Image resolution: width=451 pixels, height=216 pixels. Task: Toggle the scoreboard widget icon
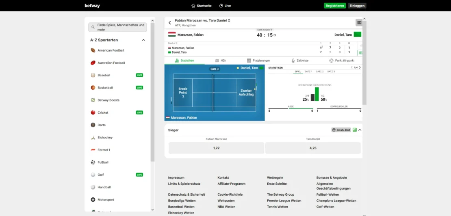[x=359, y=22]
